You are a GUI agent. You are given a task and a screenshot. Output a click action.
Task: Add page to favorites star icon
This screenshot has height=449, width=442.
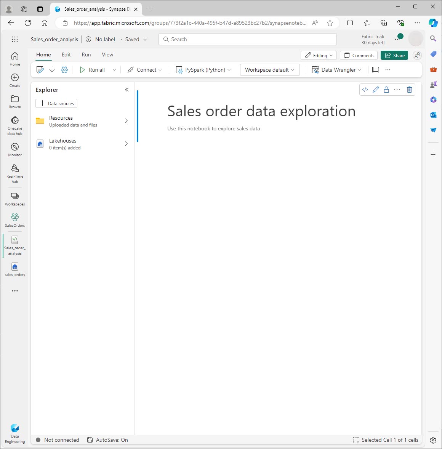[330, 23]
